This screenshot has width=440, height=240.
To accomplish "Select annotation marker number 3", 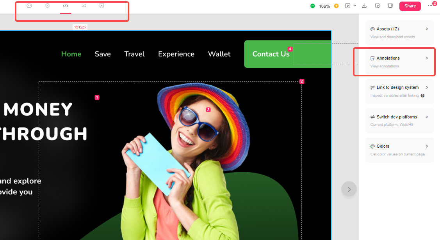I will (x=208, y=110).
